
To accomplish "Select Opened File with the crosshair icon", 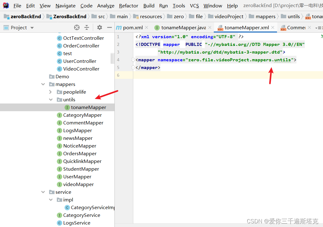I will [x=77, y=27].
